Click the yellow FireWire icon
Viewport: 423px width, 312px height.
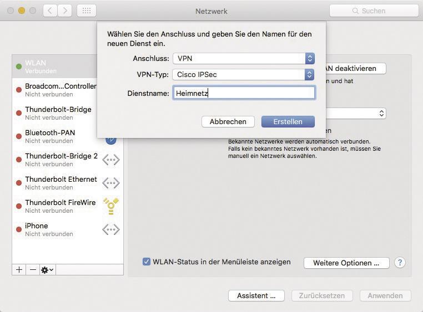(x=111, y=206)
